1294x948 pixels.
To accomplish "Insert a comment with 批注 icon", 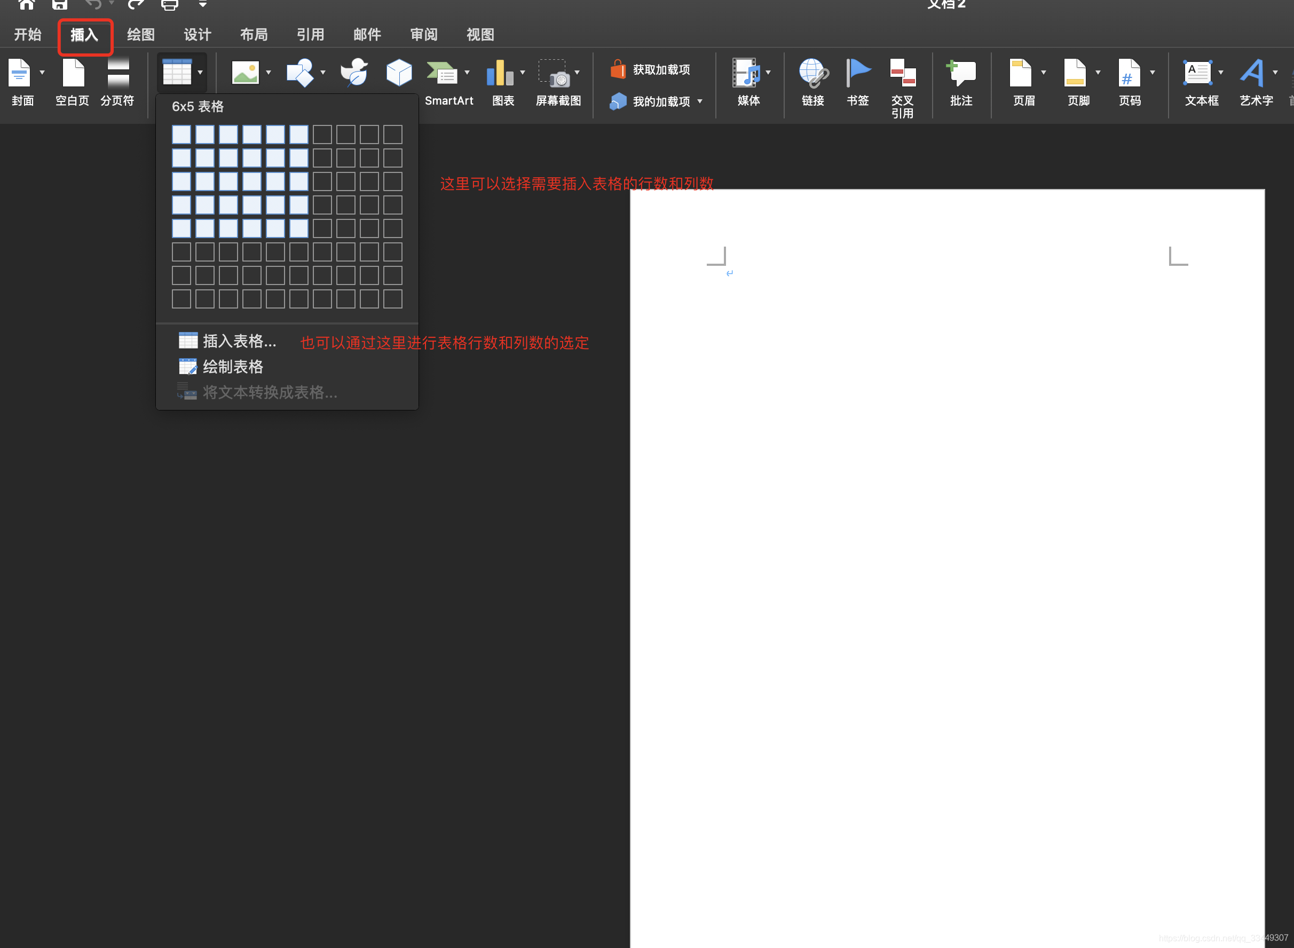I will 961,73.
